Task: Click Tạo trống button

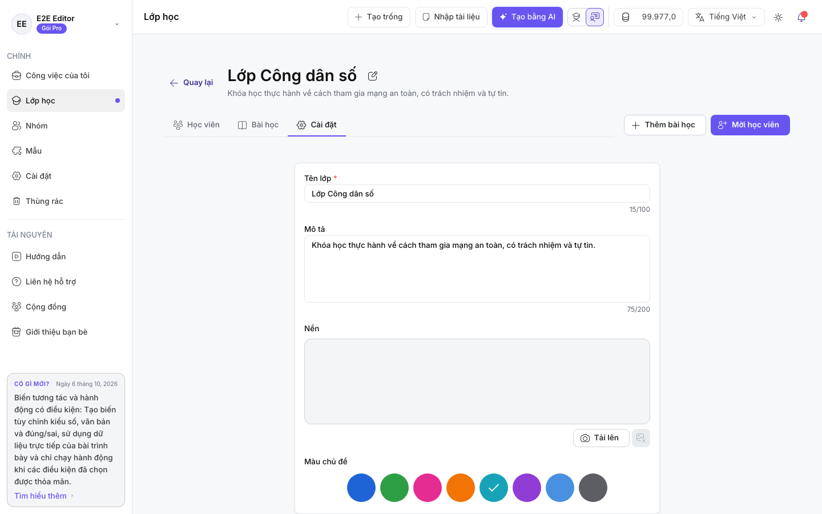Action: click(379, 17)
